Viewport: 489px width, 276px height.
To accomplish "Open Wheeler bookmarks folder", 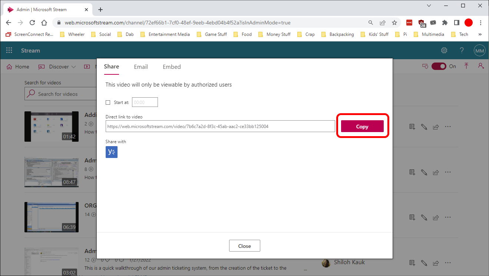I will tap(72, 34).
